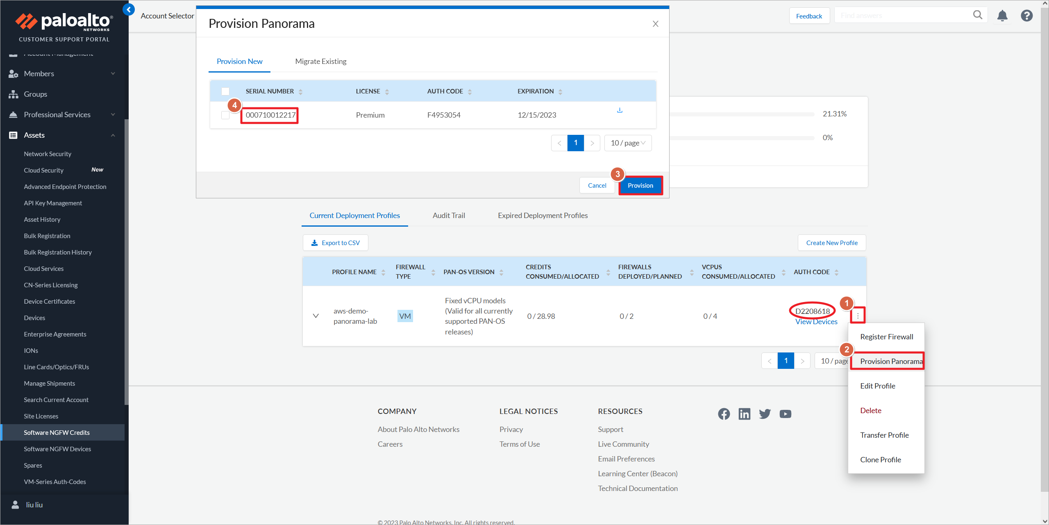Open notifications bell icon
The height and width of the screenshot is (525, 1049).
coord(1002,16)
